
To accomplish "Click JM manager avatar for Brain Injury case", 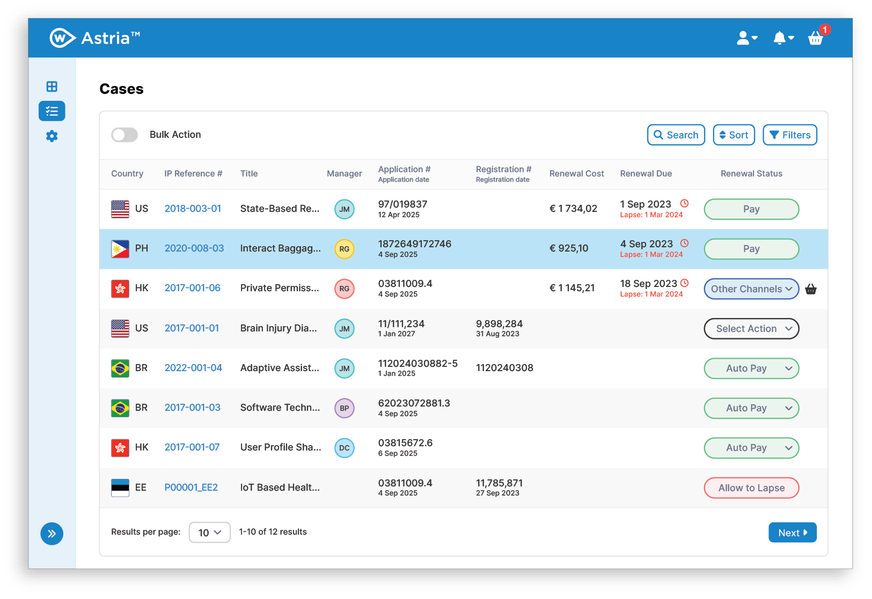I will tap(345, 329).
